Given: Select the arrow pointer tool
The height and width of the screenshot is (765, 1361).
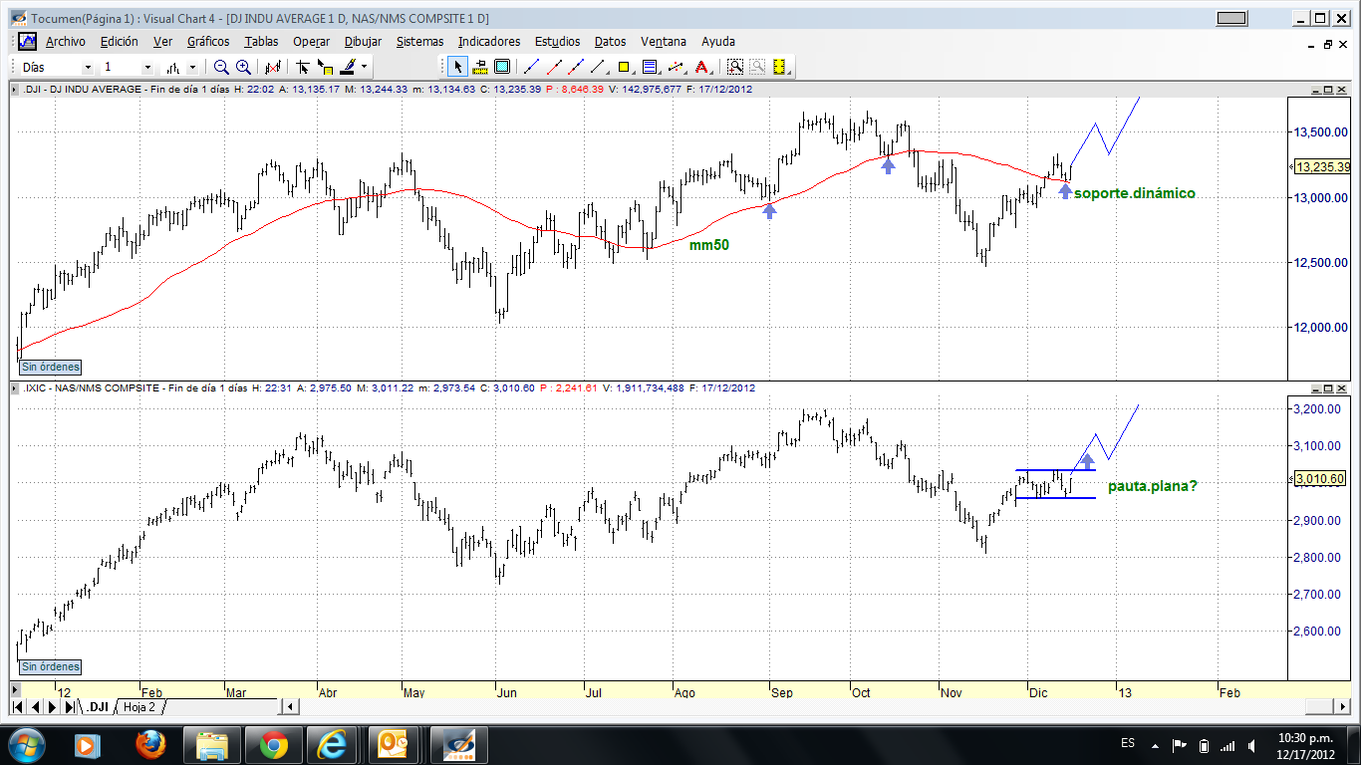Looking at the screenshot, I should coord(457,67).
